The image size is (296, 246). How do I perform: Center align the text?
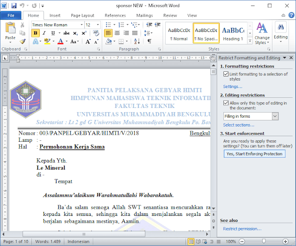pyautogui.click(x=117, y=33)
